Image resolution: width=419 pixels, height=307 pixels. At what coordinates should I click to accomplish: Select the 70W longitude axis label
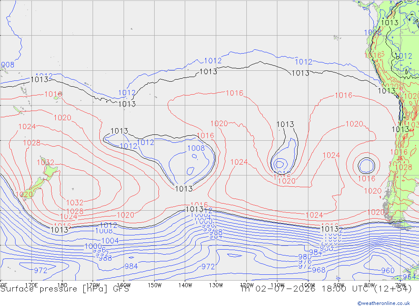click(400, 285)
